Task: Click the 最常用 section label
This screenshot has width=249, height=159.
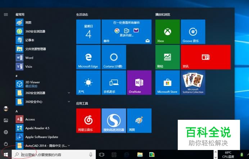Action: 20,15
